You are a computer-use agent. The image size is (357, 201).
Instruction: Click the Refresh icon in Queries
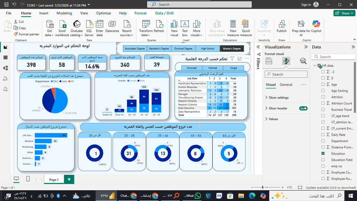click(x=159, y=24)
